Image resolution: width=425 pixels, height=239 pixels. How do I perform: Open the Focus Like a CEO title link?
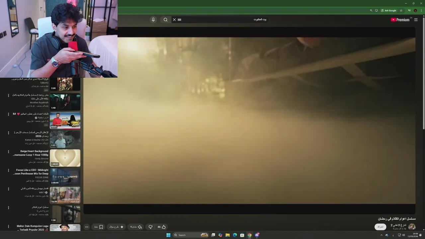31,172
